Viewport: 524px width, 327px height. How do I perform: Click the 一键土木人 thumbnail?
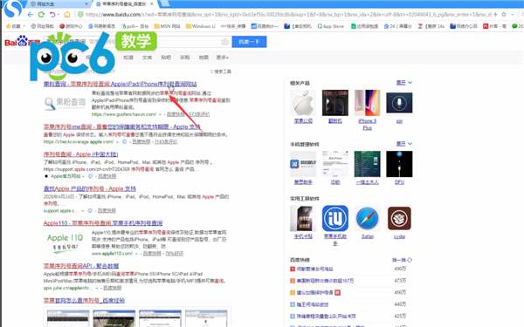point(368,164)
